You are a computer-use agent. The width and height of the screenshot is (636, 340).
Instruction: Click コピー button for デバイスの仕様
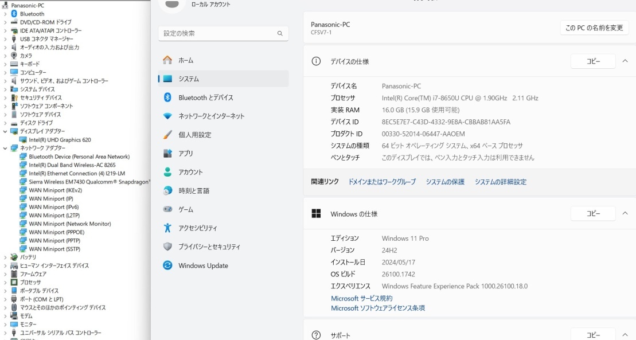pyautogui.click(x=593, y=61)
